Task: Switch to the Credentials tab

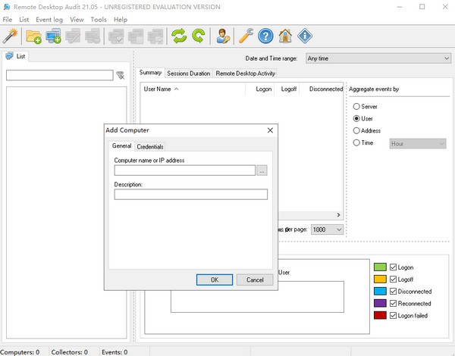Action: (x=150, y=146)
